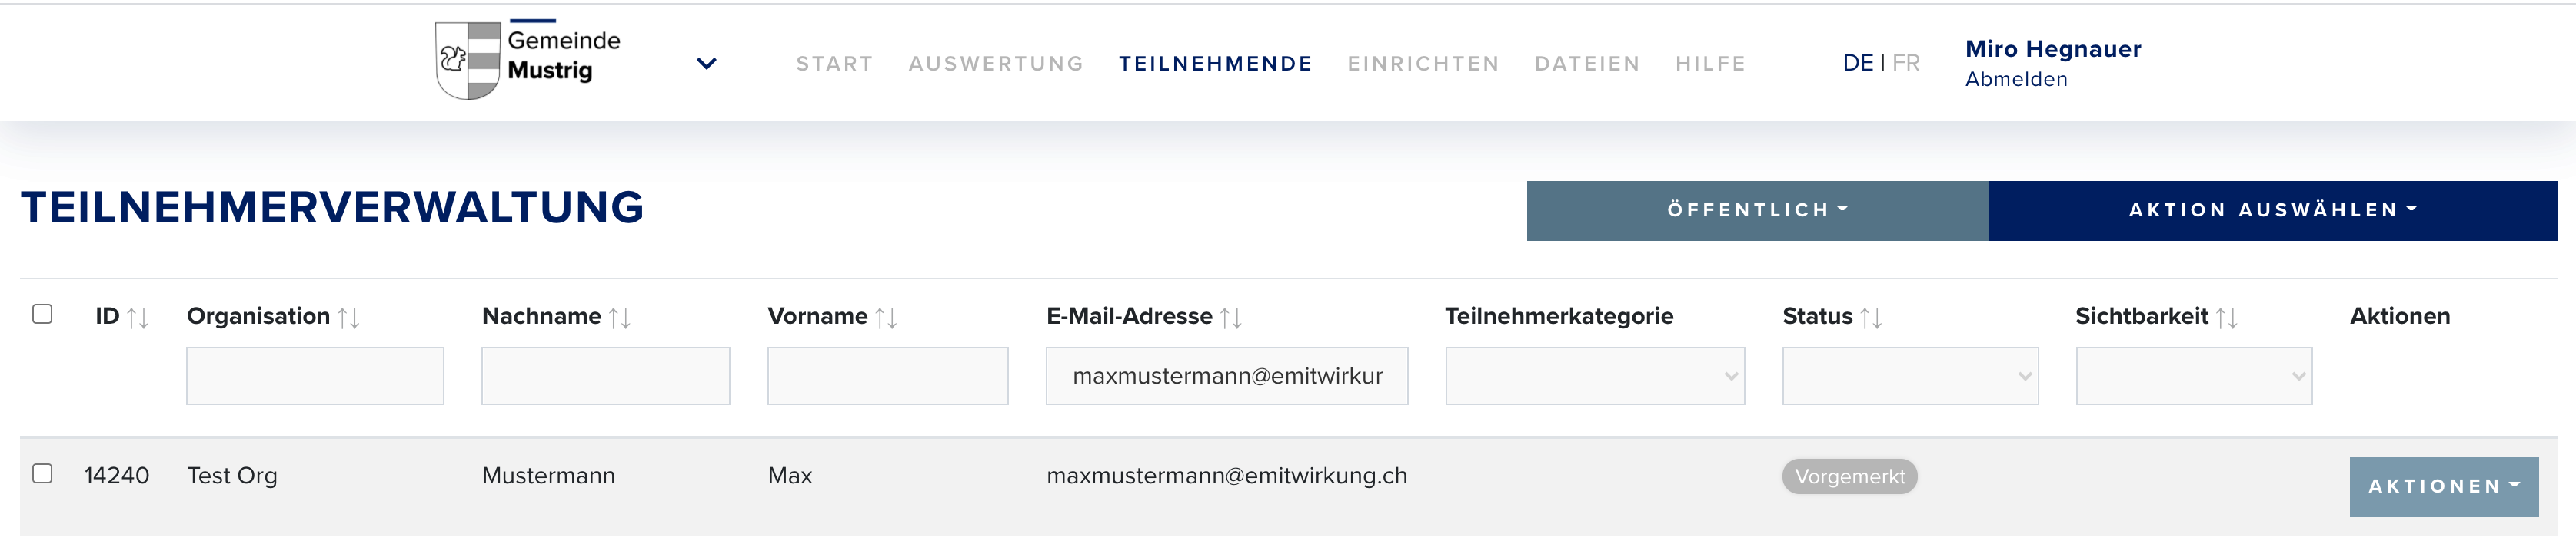
Task: Open the Öffentlich visibility dropdown button
Action: click(1757, 211)
